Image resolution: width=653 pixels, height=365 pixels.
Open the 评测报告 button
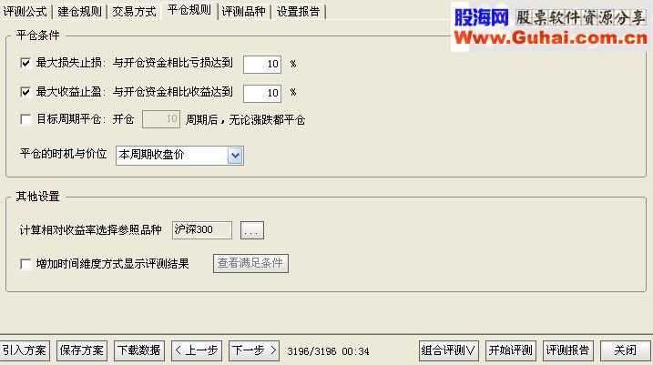point(568,350)
